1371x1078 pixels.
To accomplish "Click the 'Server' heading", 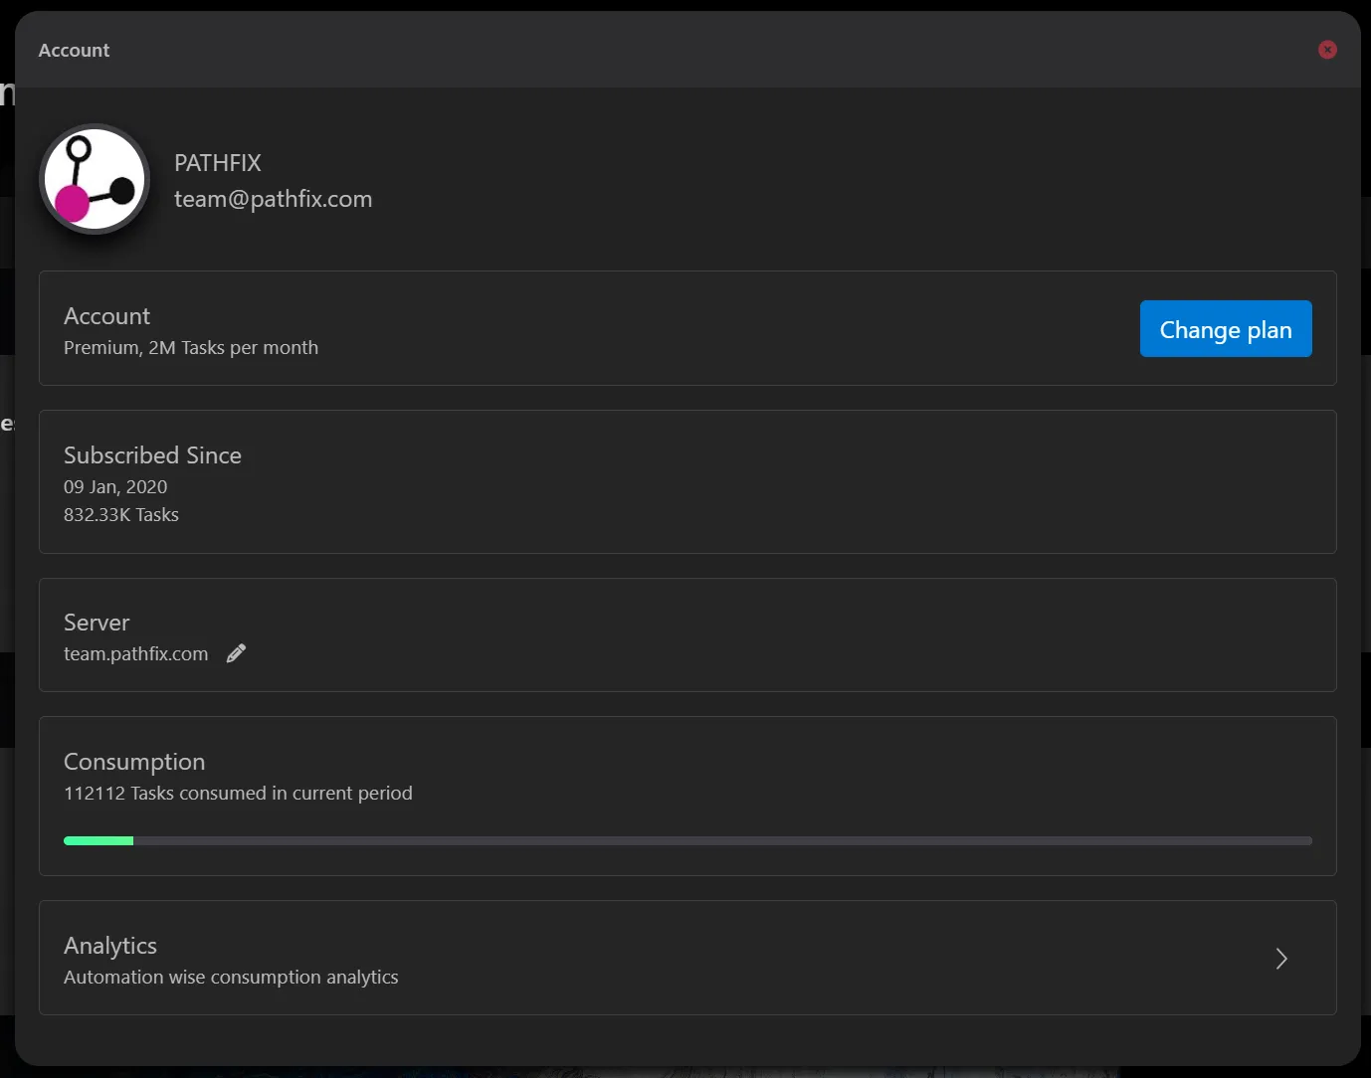I will tap(97, 623).
